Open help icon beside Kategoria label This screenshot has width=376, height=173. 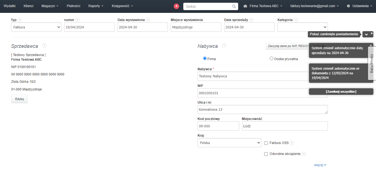pos(296,20)
